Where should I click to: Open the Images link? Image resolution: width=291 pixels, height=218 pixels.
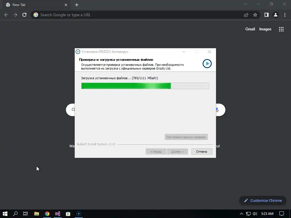[265, 29]
